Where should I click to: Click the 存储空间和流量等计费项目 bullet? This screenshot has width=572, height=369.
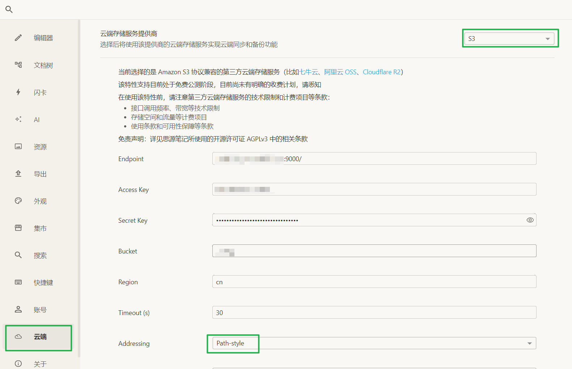(x=169, y=117)
